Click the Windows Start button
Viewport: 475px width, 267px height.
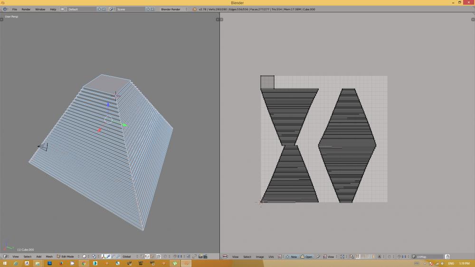[x=4, y=263]
